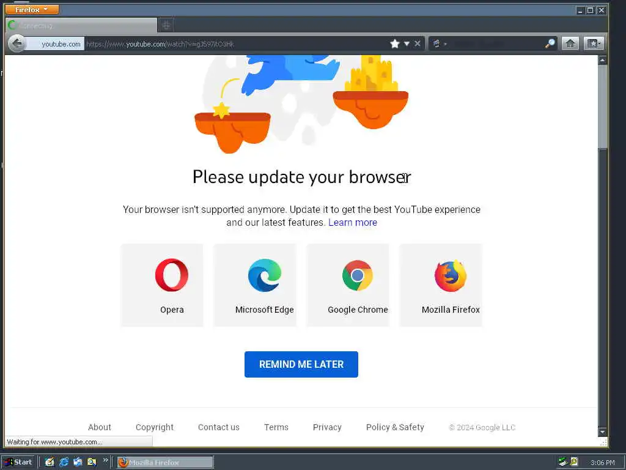Open the search engine selector dropdown

tap(439, 43)
